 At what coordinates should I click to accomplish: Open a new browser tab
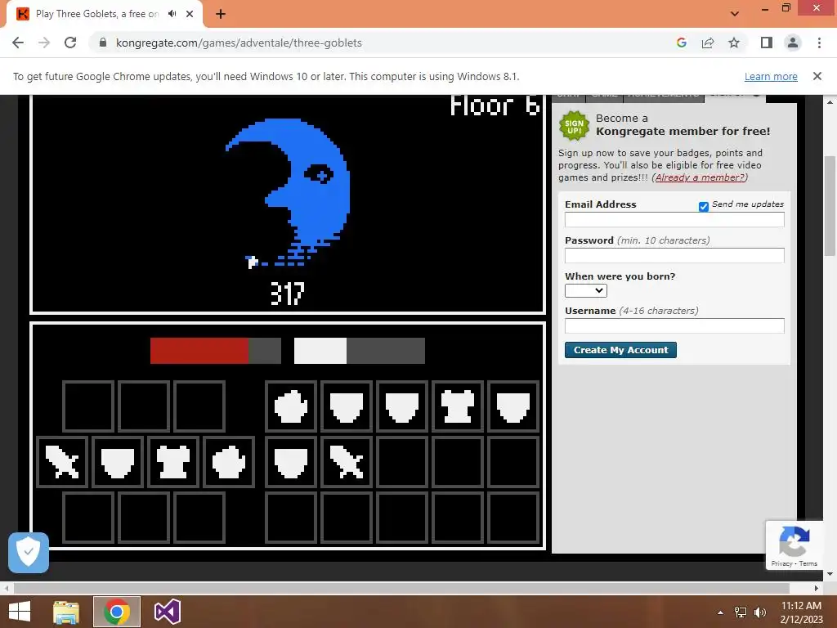pos(221,14)
